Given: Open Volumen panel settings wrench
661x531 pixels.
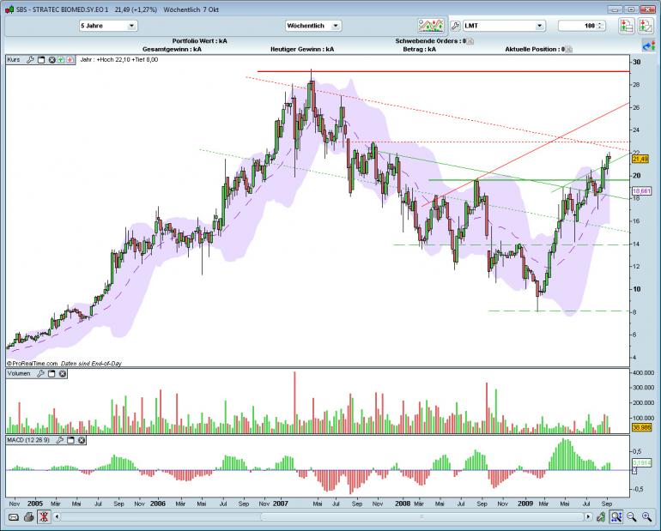Looking at the screenshot, I should [40, 373].
